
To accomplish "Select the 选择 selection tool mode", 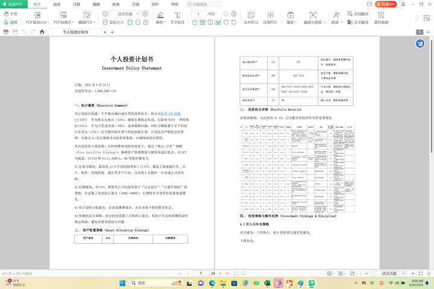I will 10,22.
